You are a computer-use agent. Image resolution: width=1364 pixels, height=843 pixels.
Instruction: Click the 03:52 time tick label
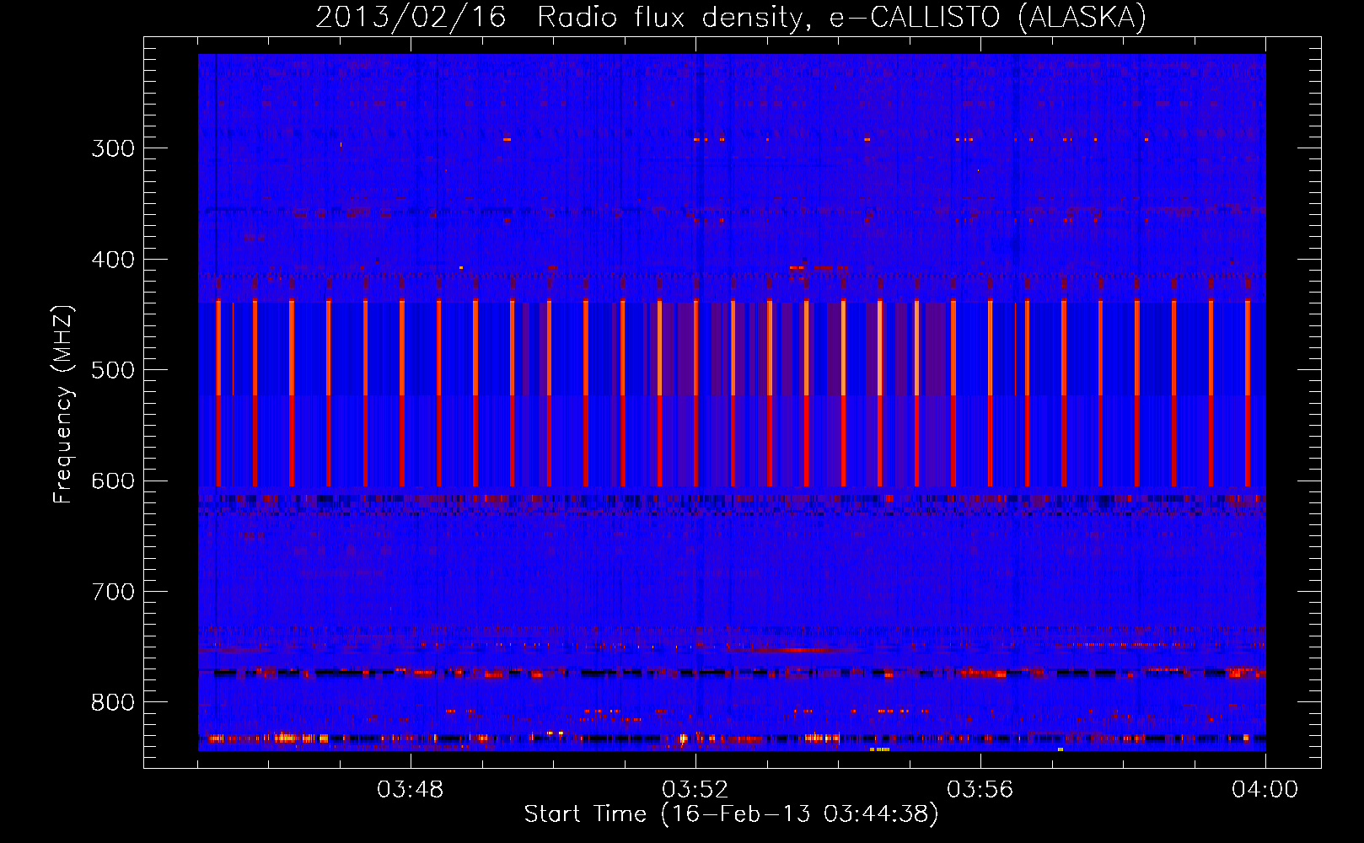pyautogui.click(x=695, y=790)
